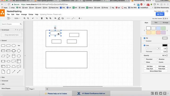Click the More Shapes link
Image resolution: width=170 pixels, height=96 pixels.
click(6, 88)
